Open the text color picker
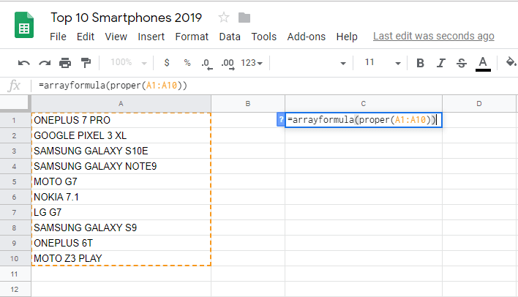Image resolution: width=518 pixels, height=297 pixels. pyautogui.click(x=483, y=64)
